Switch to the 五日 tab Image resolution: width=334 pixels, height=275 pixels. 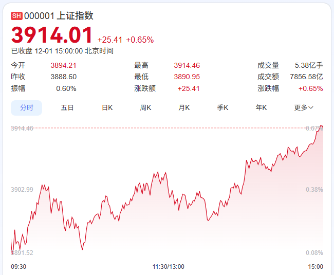tap(67, 107)
